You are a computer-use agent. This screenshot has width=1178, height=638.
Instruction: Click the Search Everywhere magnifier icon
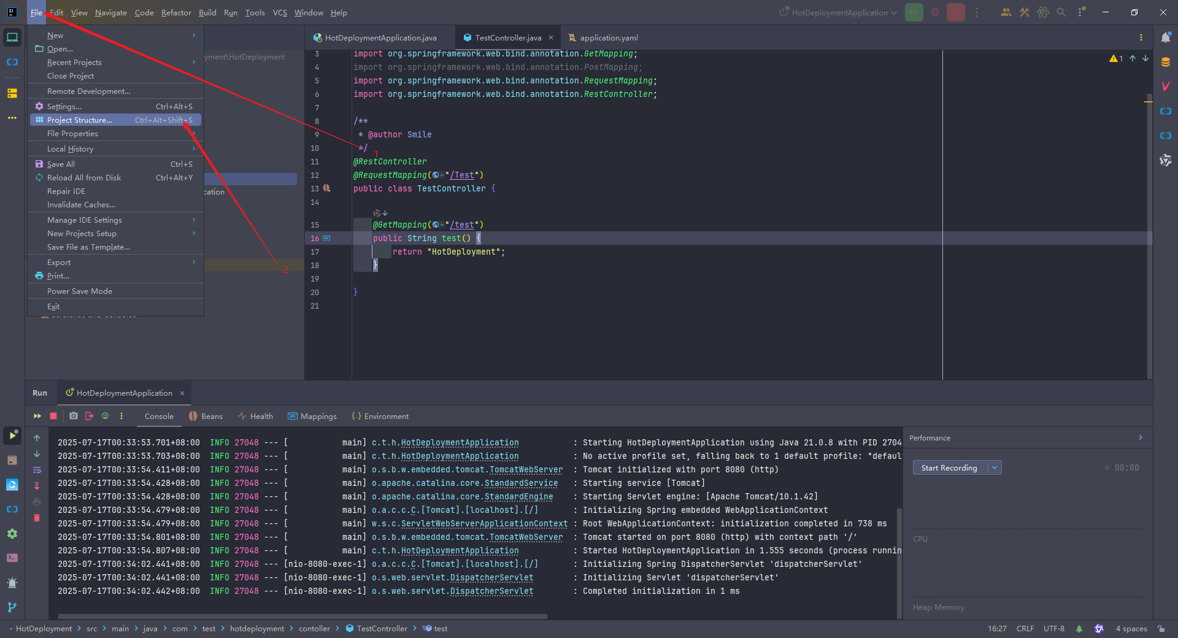[1061, 12]
